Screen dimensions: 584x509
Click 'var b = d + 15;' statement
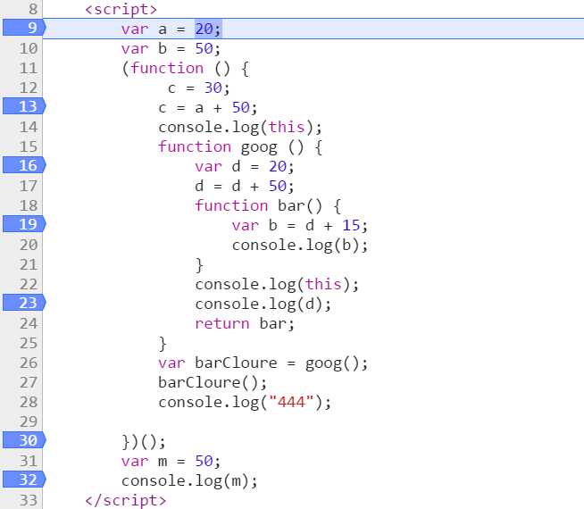click(300, 226)
